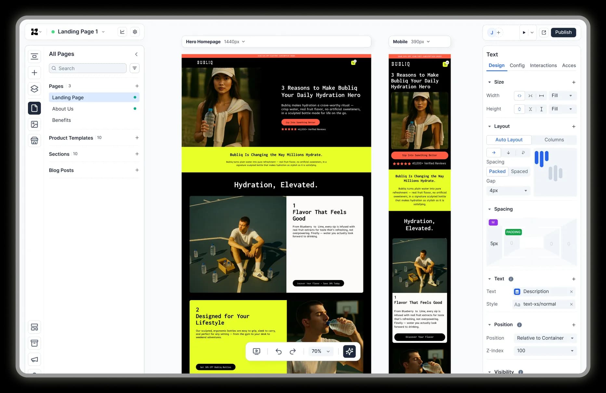606x393 pixels.
Task: Click the Publish button
Action: [x=563, y=32]
